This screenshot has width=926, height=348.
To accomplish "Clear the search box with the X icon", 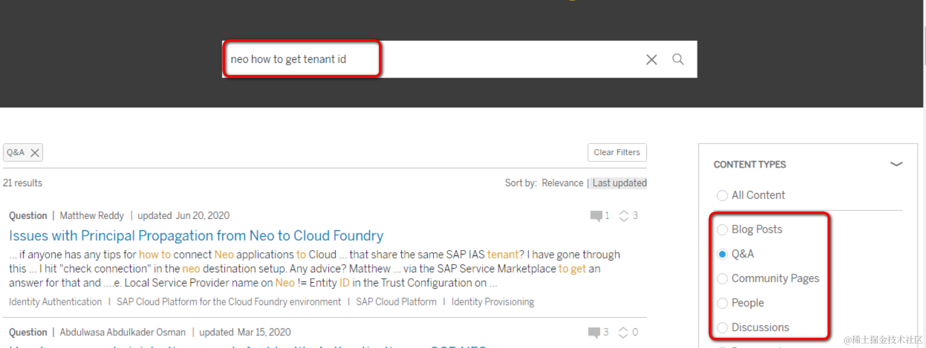I will coord(651,60).
